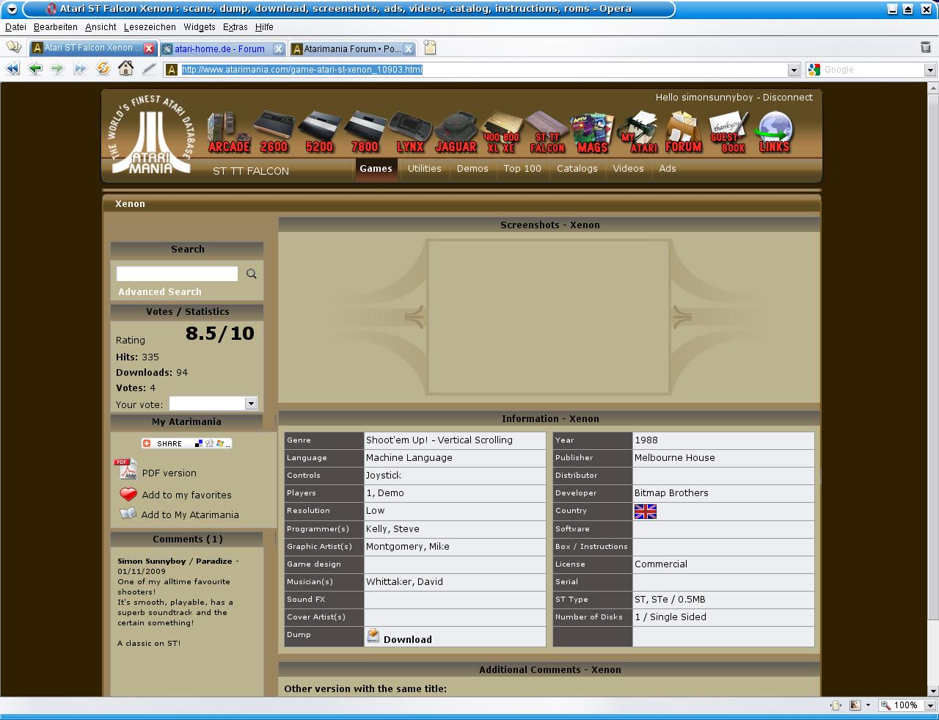Click the Advanced Search link
Image resolution: width=939 pixels, height=720 pixels.
pyautogui.click(x=160, y=291)
